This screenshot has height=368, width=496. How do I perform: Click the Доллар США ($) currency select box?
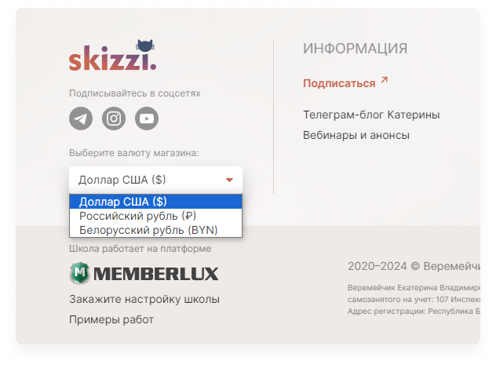[x=155, y=180]
